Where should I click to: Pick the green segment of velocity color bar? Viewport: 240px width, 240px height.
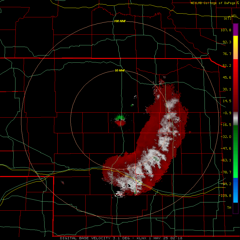click(235, 151)
